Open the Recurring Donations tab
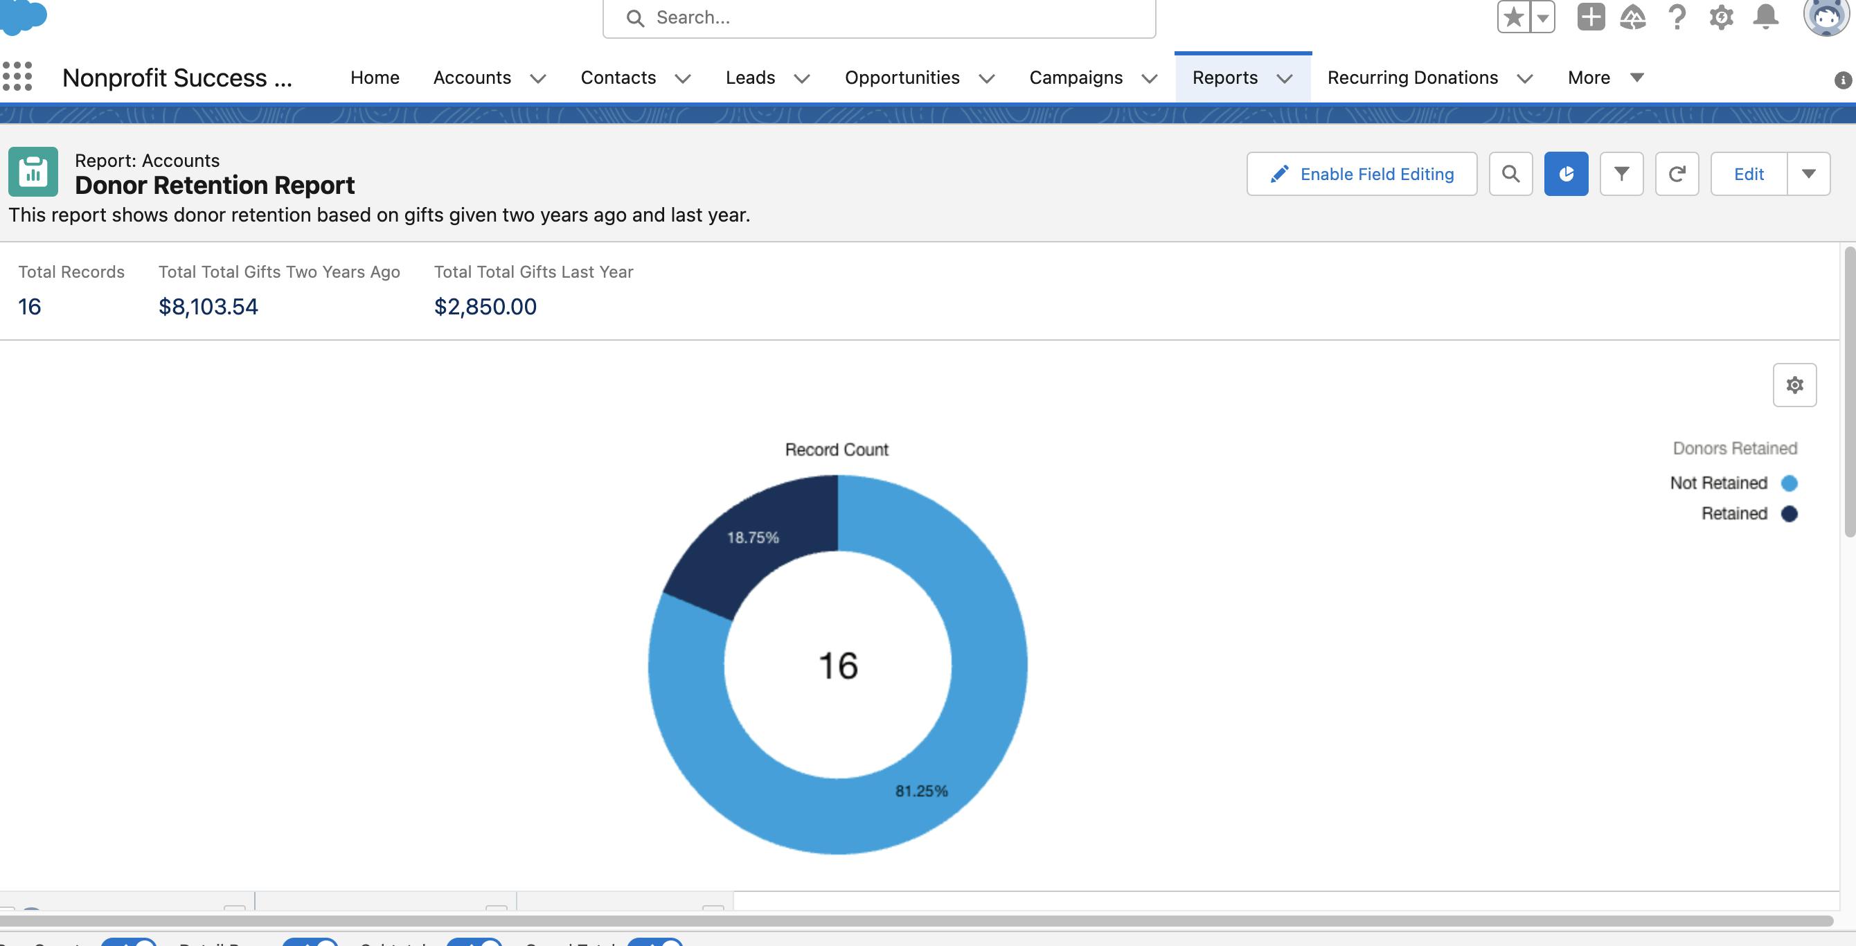The height and width of the screenshot is (946, 1856). click(1413, 77)
